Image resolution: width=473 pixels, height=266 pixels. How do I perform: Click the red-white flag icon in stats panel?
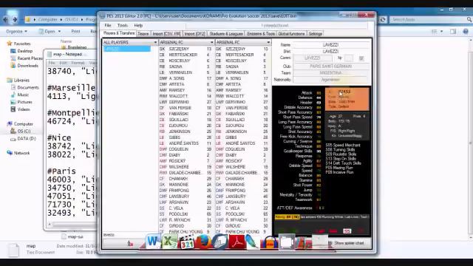click(347, 231)
